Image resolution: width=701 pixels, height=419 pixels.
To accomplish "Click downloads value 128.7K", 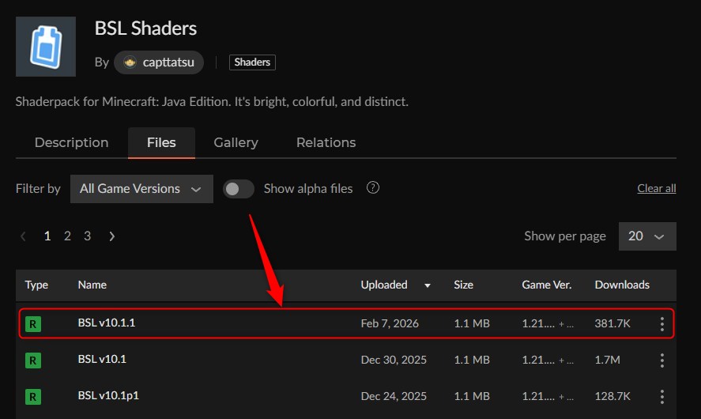I will coord(612,396).
